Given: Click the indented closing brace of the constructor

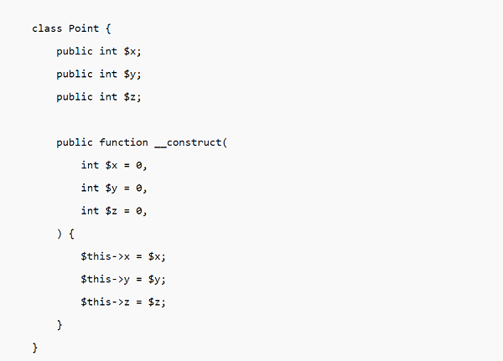Looking at the screenshot, I should [x=60, y=323].
